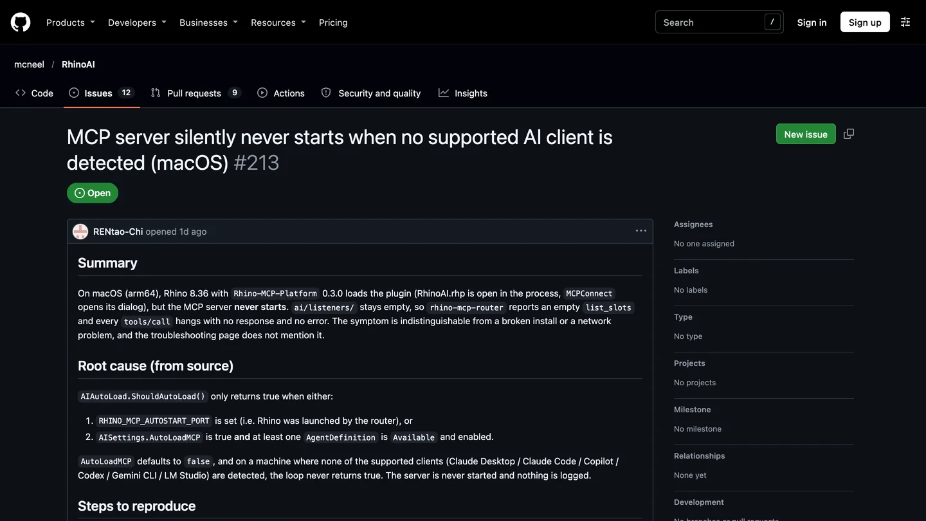Click the slash shortcut key icon
The height and width of the screenshot is (521, 926).
(772, 22)
